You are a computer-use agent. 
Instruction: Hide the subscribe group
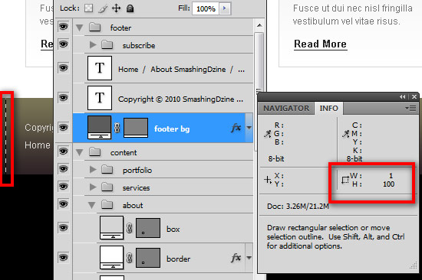click(x=63, y=44)
